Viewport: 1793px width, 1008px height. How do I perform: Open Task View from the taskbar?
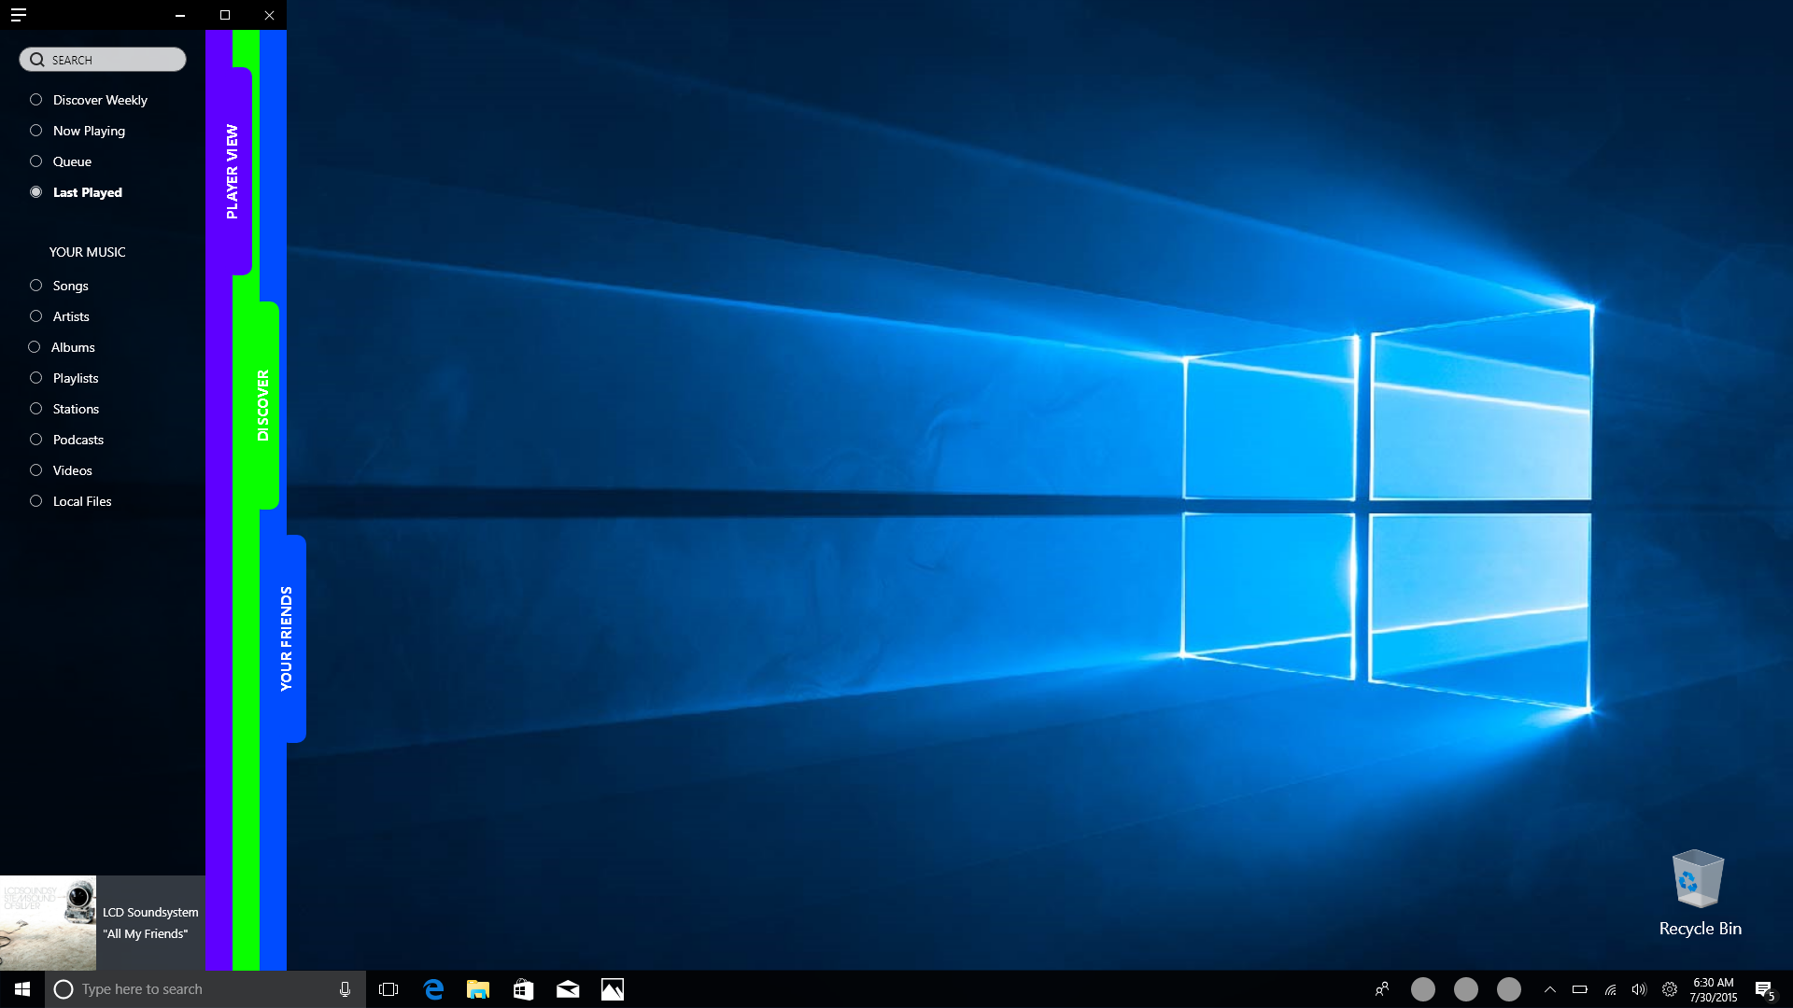tap(388, 989)
